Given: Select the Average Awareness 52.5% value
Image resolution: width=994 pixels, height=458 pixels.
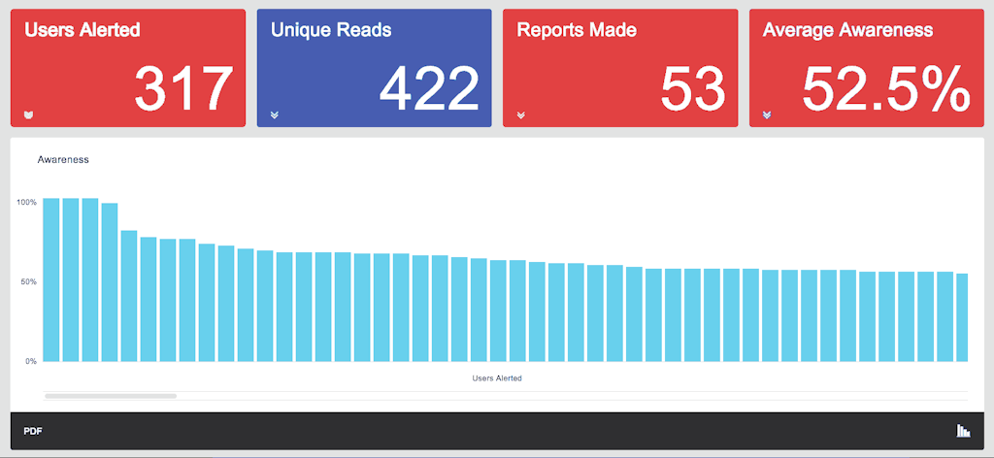Looking at the screenshot, I should click(885, 89).
